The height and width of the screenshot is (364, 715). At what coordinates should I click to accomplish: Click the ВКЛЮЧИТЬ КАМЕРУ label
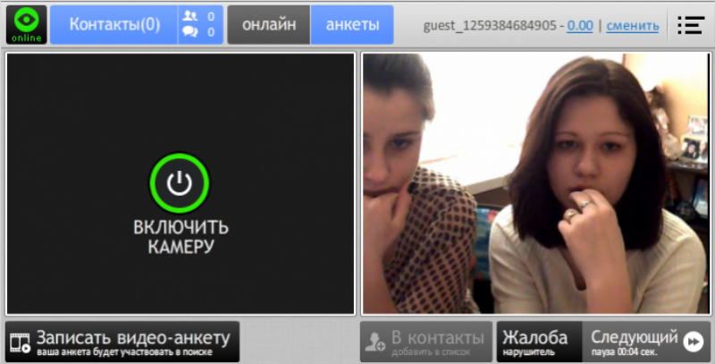click(x=181, y=236)
